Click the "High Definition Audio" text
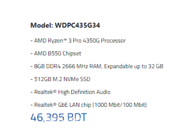Viewport: 187px width, 131px height. point(82,92)
